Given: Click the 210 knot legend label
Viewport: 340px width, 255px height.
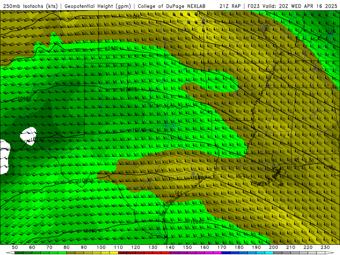Looking at the screenshot, I should [291, 247].
